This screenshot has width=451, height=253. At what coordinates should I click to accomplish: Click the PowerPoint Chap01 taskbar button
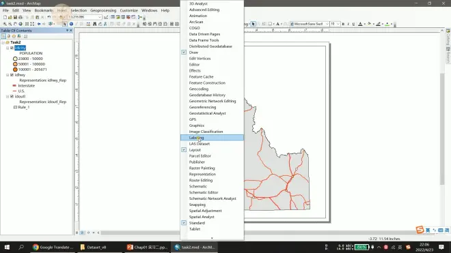[x=147, y=248]
